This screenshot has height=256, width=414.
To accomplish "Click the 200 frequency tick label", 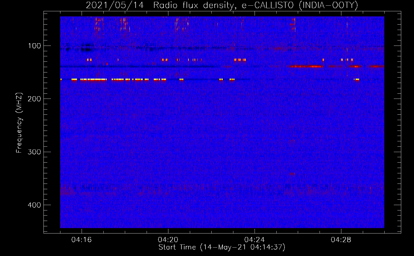I will 35,99.
